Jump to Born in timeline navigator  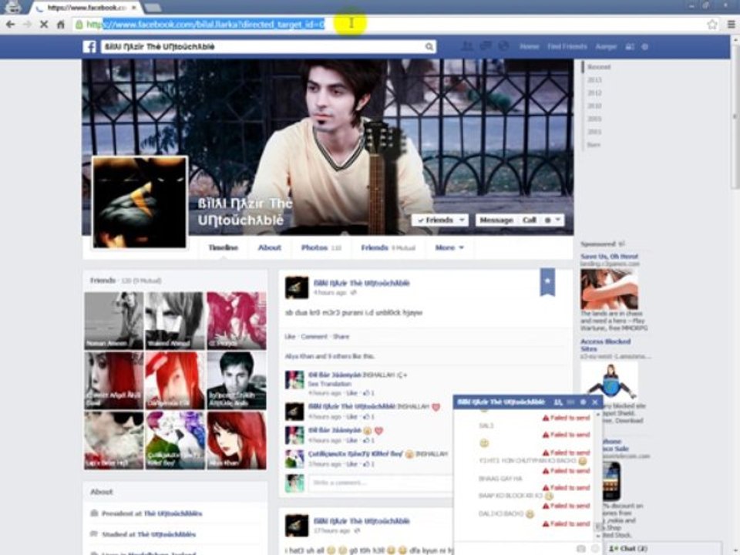594,145
